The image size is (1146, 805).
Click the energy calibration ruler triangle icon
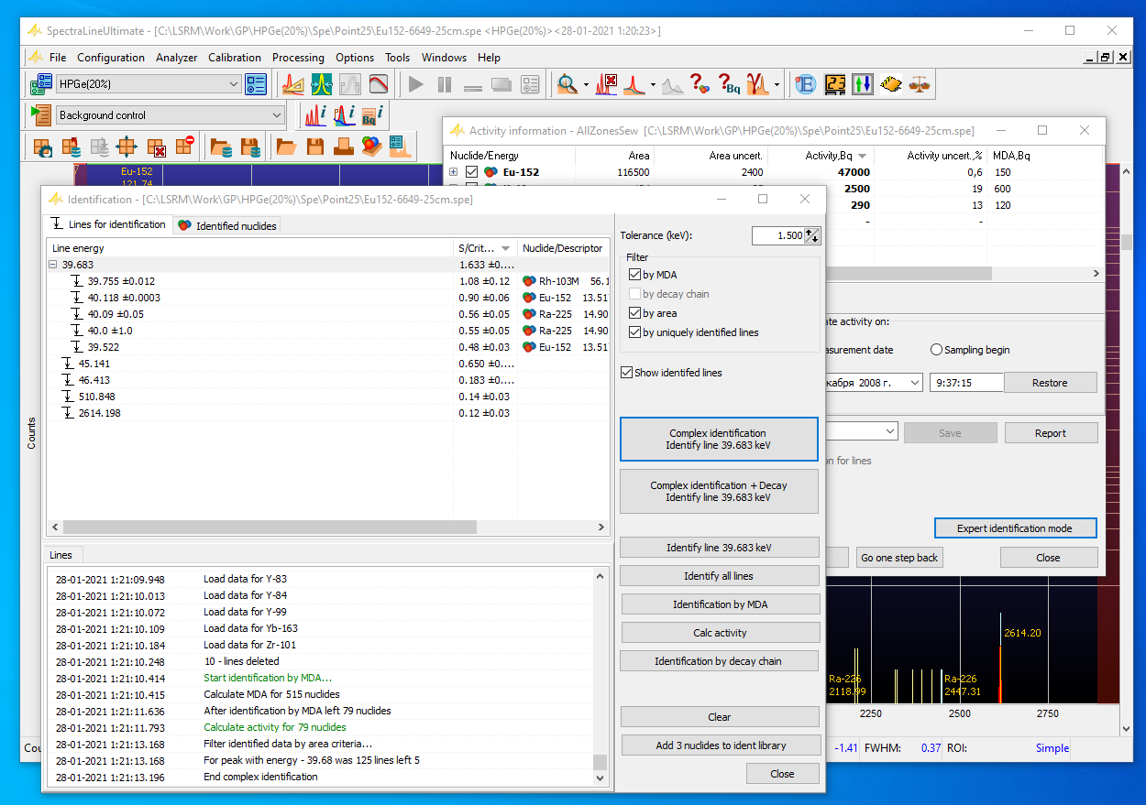pyautogui.click(x=293, y=85)
